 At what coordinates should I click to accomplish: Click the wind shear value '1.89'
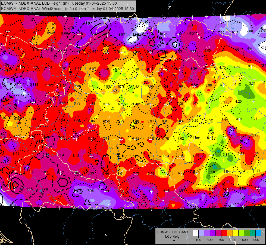click(253, 101)
